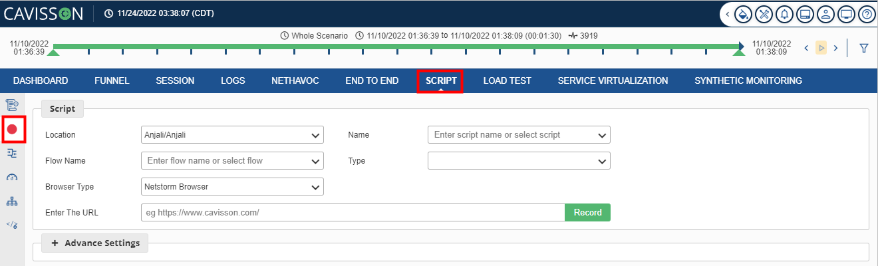Go to next time window arrow
878x266 pixels.
(836, 48)
